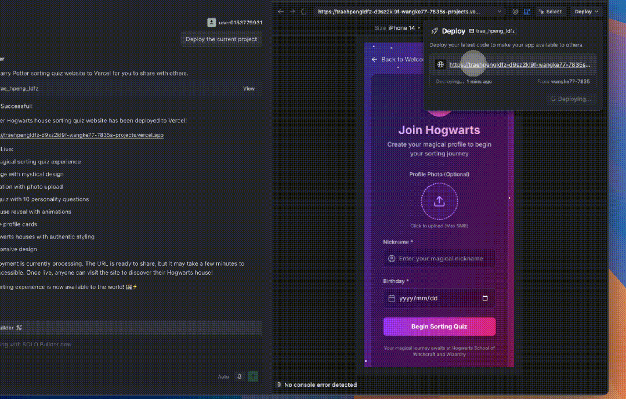Viewport: 626px width, 399px height.
Task: Expand the URL address bar dropdown chevron
Action: (500, 12)
